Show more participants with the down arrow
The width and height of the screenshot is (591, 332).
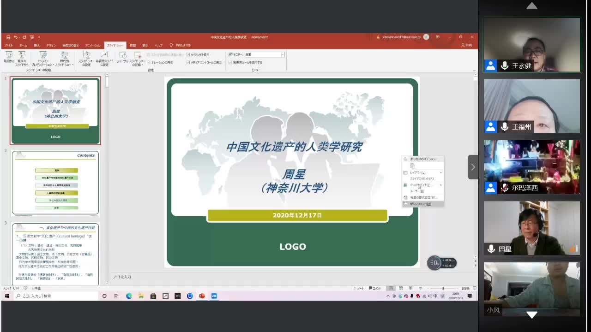[x=532, y=314]
